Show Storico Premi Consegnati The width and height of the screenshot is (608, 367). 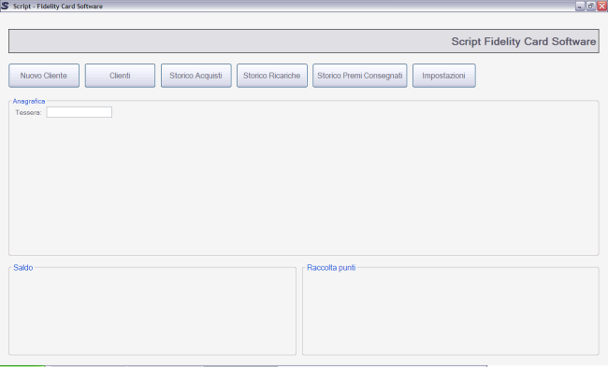(x=360, y=76)
